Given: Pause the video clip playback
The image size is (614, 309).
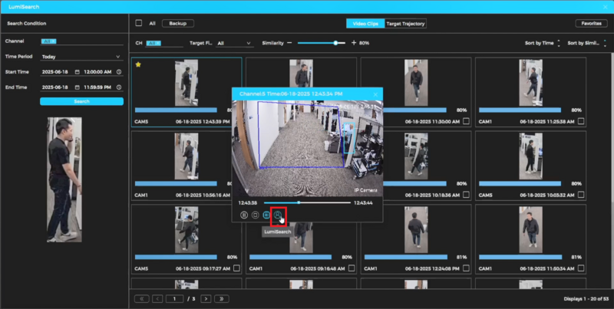Looking at the screenshot, I should [x=244, y=215].
